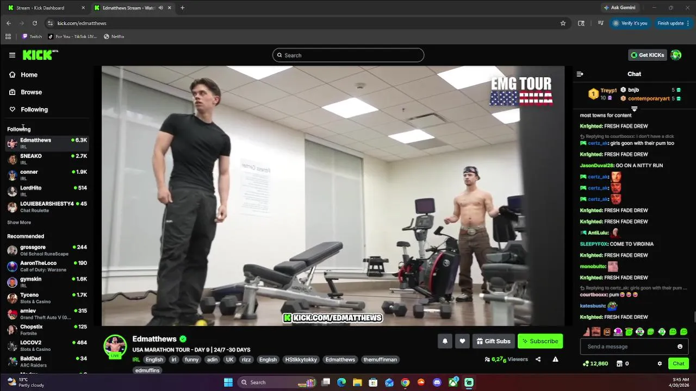Go back in browser history
The image size is (696, 391).
click(x=9, y=23)
